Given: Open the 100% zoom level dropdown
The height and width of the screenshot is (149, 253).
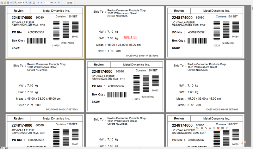Looking at the screenshot, I should 24,3.
